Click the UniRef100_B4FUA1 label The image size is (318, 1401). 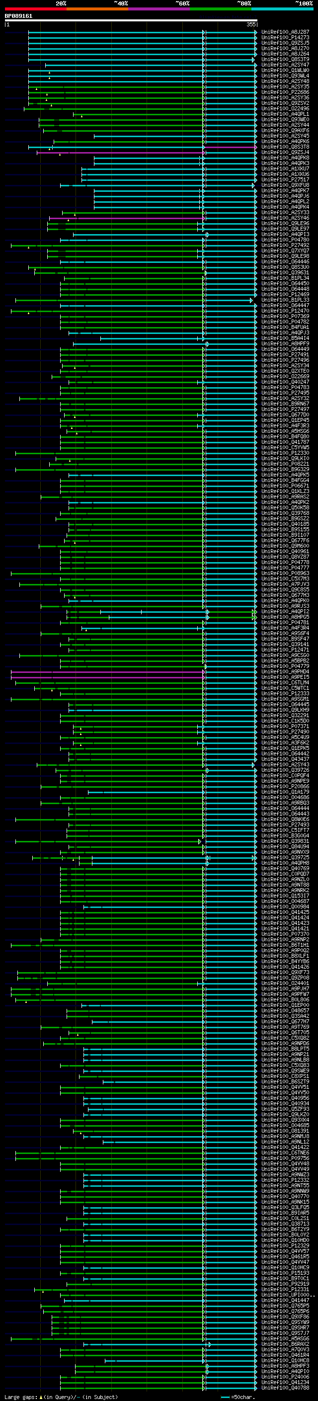click(x=285, y=328)
